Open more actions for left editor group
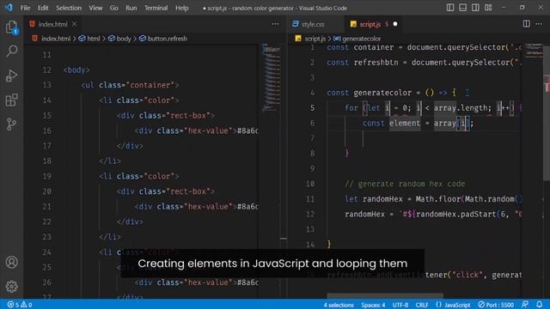 pos(275,24)
